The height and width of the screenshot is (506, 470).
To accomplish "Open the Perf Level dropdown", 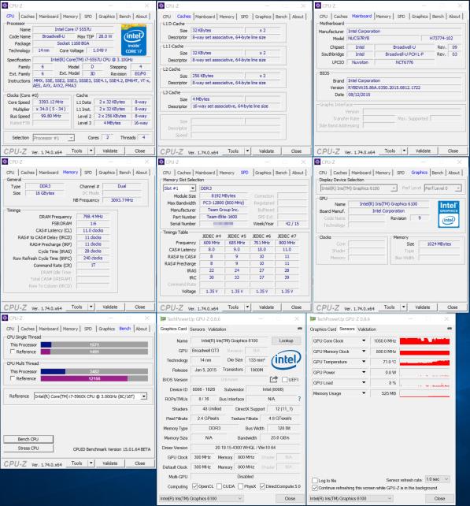I will pos(443,188).
